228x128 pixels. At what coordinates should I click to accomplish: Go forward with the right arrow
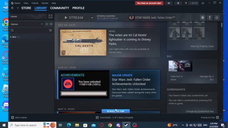coord(17,8)
